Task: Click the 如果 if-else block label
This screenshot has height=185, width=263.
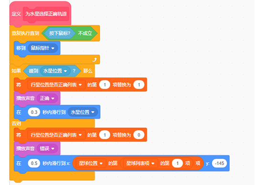Action: point(16,71)
